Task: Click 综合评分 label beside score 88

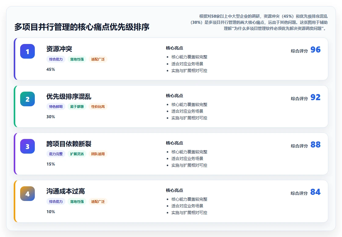Action: pyautogui.click(x=299, y=146)
